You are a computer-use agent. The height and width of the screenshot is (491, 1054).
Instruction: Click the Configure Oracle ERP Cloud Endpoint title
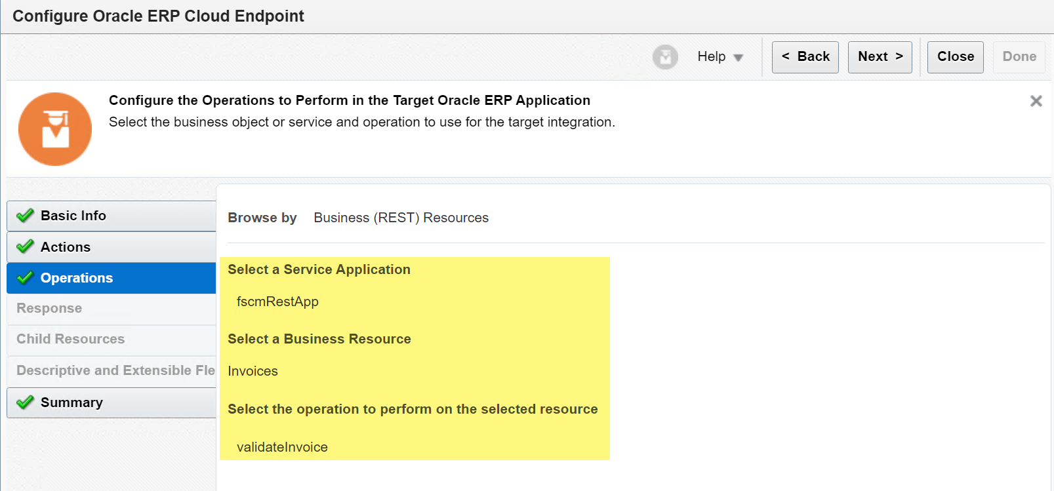pos(158,16)
